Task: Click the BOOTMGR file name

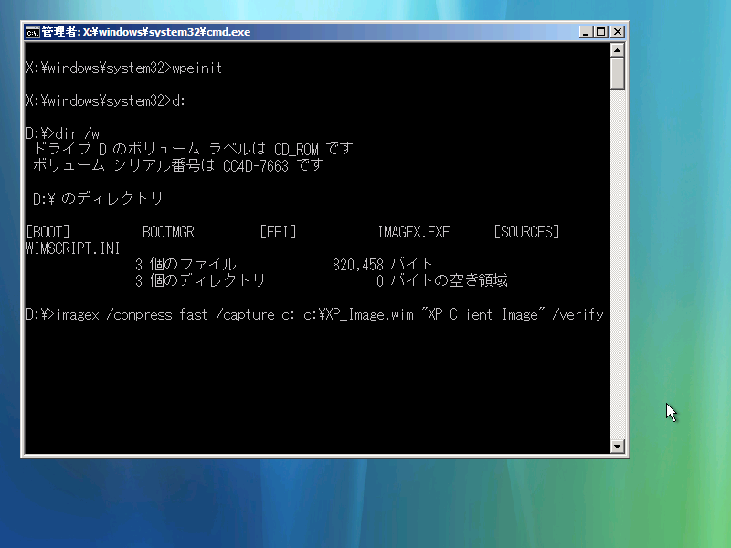Action: [168, 232]
